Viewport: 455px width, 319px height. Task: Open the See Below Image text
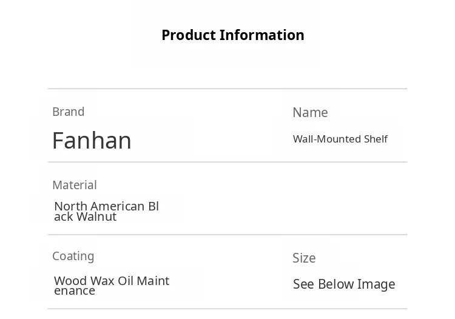click(x=344, y=284)
